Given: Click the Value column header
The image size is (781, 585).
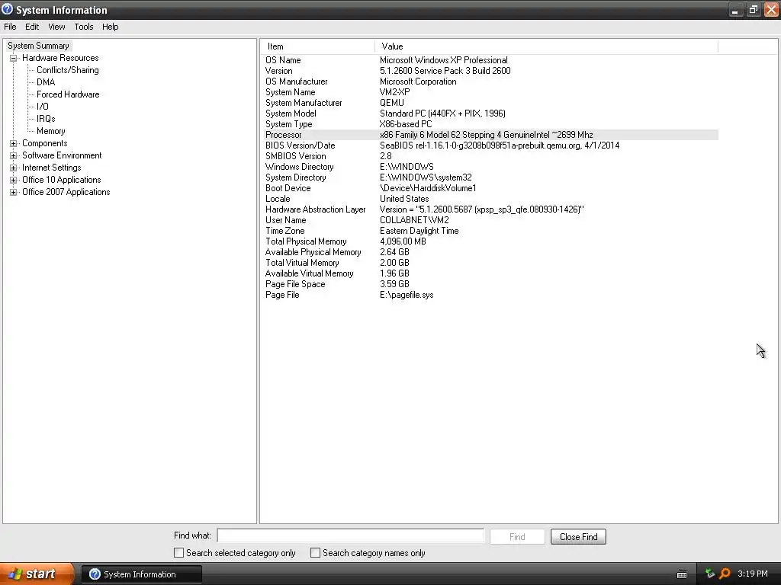Looking at the screenshot, I should pyautogui.click(x=546, y=46).
